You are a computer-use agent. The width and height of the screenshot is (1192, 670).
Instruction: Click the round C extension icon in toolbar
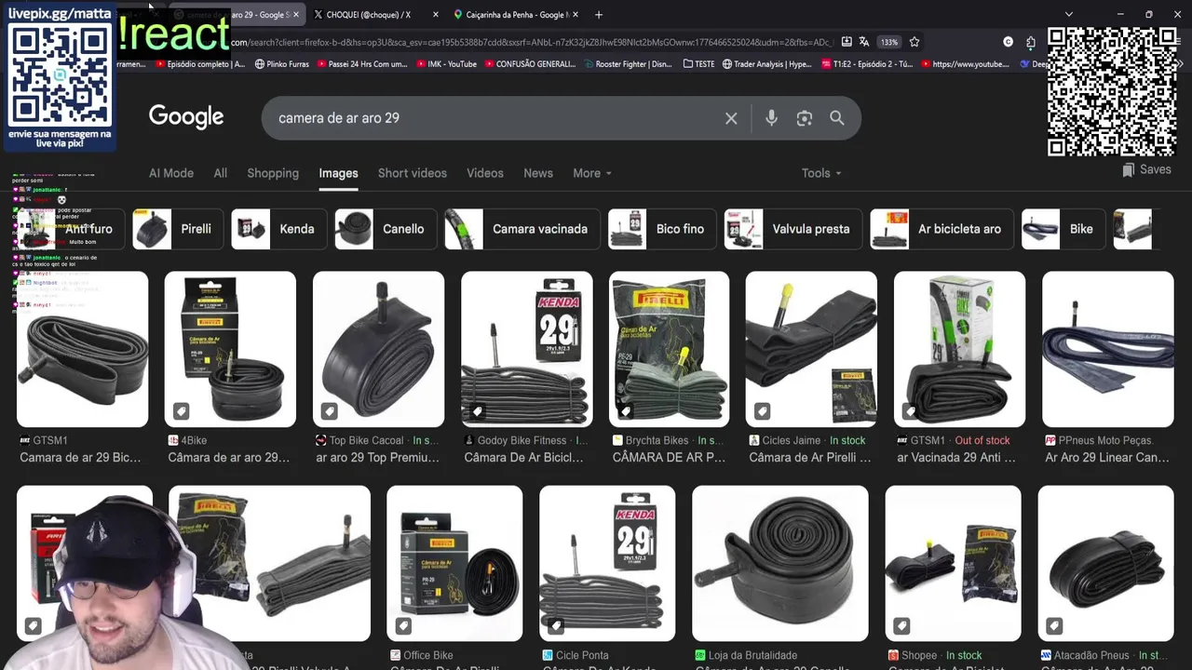pos(1008,42)
